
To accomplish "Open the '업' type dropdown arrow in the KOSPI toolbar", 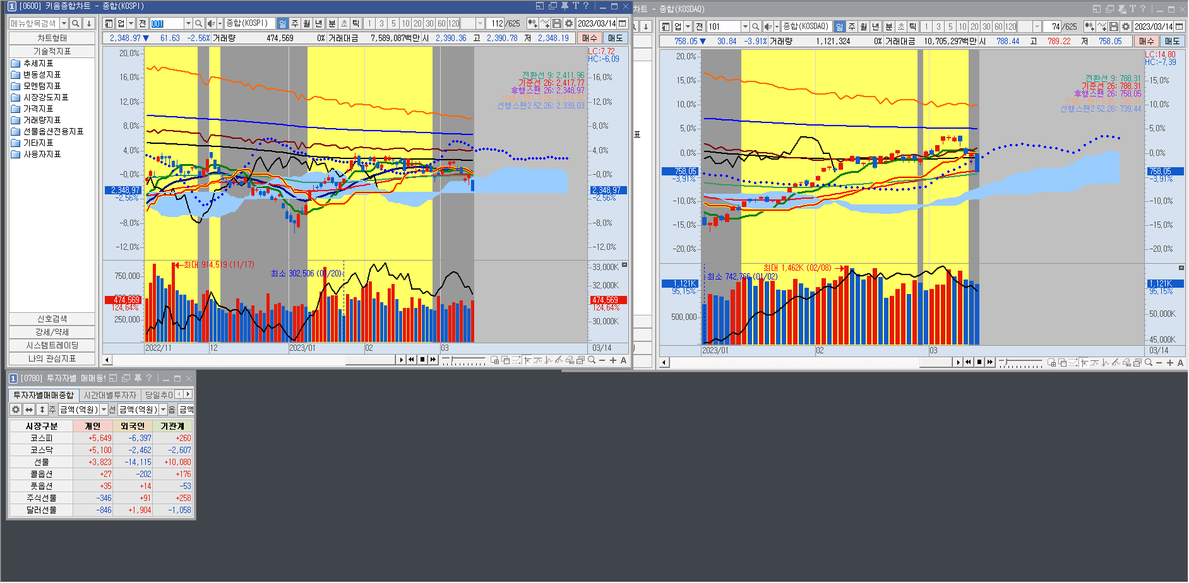I will (x=131, y=23).
